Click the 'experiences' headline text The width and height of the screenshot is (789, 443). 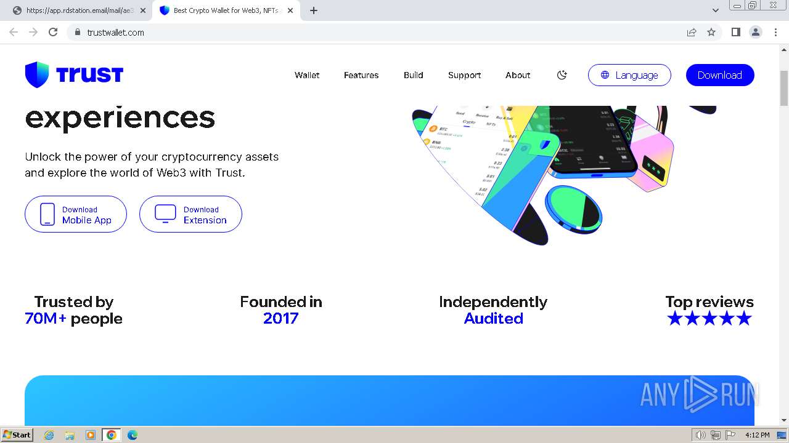tap(120, 117)
